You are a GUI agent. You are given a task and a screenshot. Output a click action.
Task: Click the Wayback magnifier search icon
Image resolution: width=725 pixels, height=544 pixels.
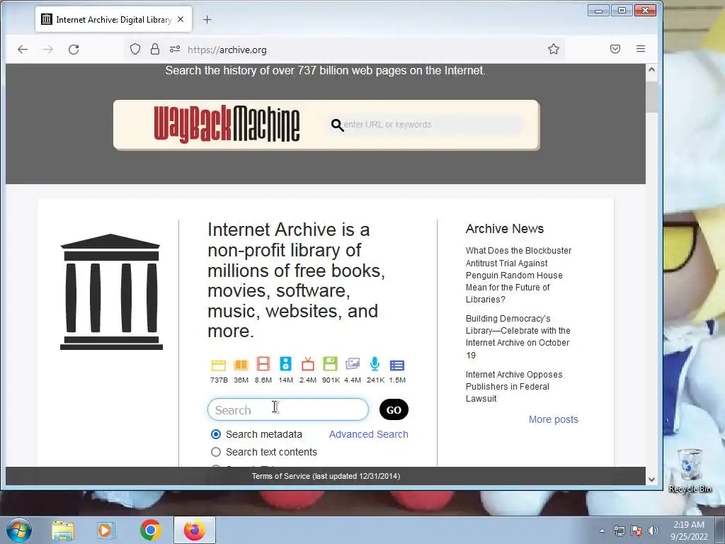pos(337,125)
